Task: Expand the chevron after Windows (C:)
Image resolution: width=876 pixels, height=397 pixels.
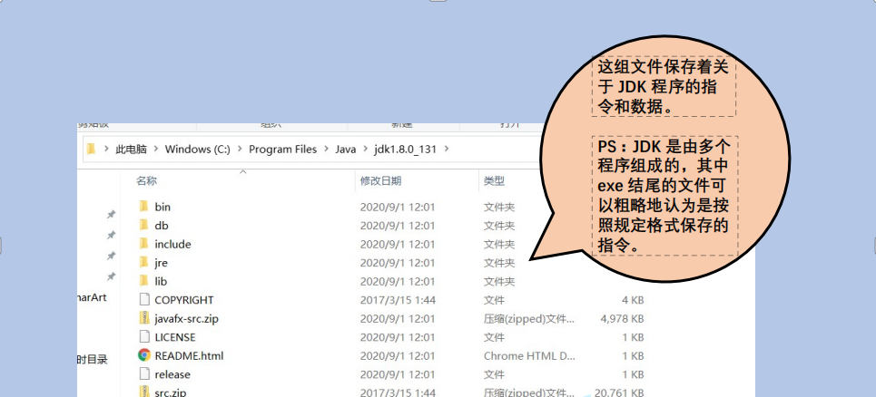Action: [x=240, y=150]
